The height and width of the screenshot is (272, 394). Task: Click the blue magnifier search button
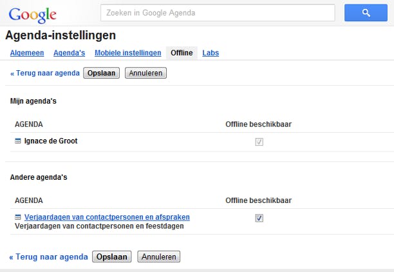click(366, 13)
